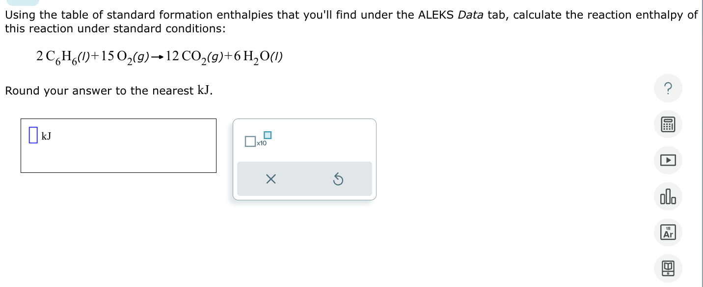Image resolution: width=703 pixels, height=287 pixels.
Task: Open the calculator from the sidebar
Action: 668,124
